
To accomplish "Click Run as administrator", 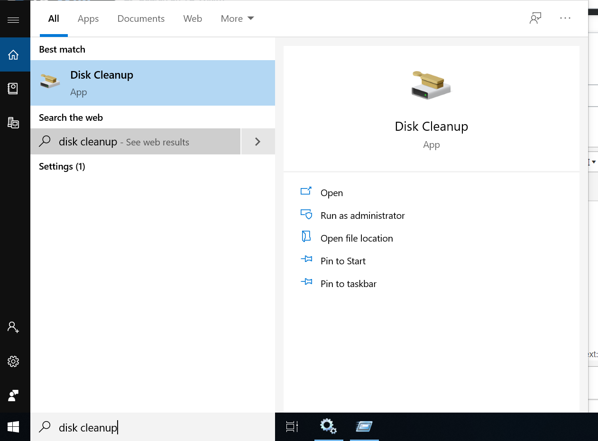I will (x=362, y=216).
